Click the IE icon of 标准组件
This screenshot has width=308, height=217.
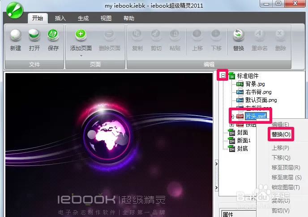point(232,76)
